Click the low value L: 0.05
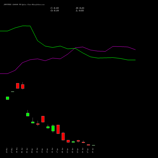The image size is (158, 158). [80, 11]
